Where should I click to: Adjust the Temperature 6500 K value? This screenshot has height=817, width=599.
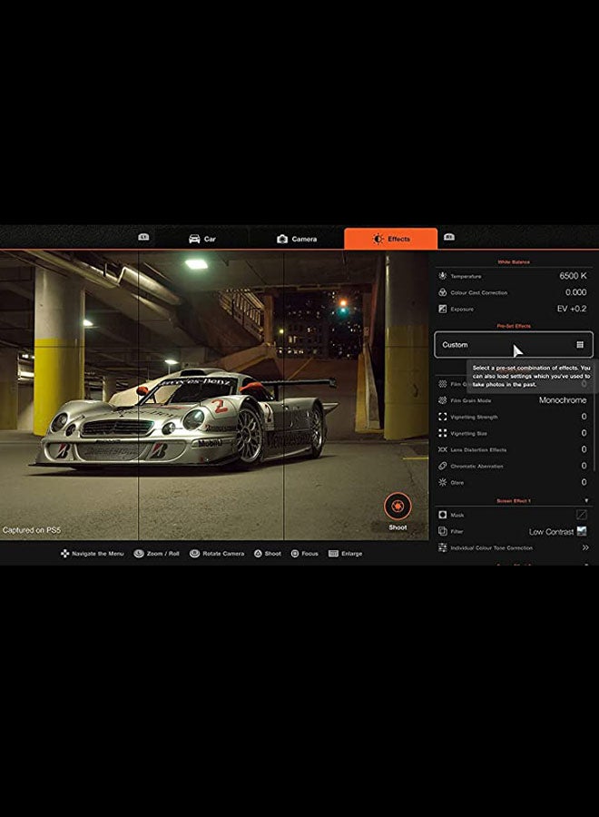click(572, 276)
